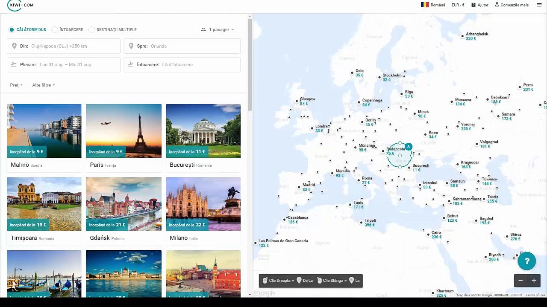Click the Riga 59 € map label
The image size is (547, 307).
click(409, 94)
